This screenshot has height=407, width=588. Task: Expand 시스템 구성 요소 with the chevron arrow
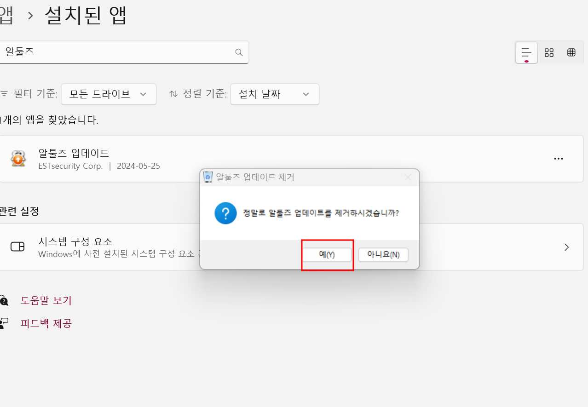coord(567,247)
